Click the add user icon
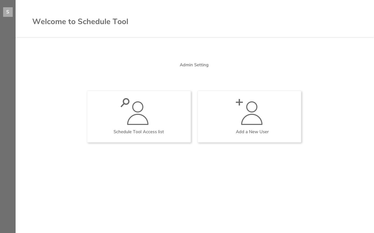Image resolution: width=374 pixels, height=233 pixels. coord(249,111)
